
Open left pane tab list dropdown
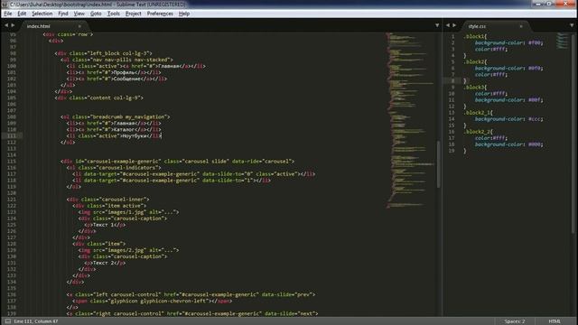(x=437, y=25)
